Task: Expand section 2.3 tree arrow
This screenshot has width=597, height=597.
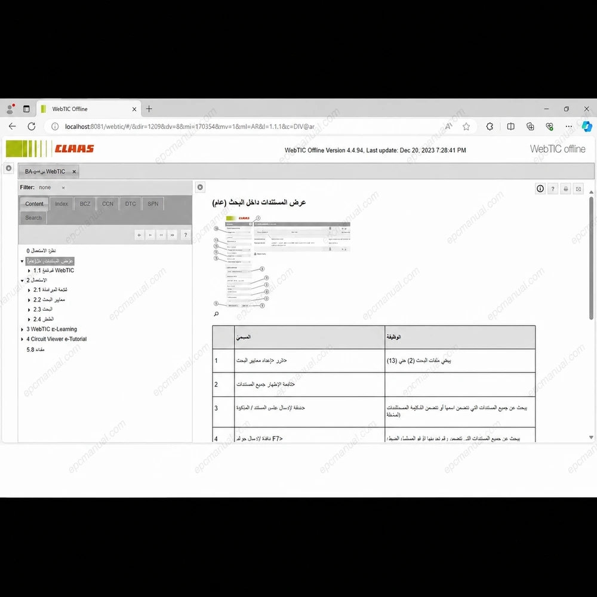Action: (29, 309)
